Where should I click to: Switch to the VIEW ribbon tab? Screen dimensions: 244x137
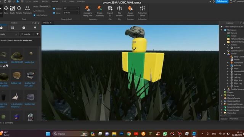pyautogui.click(x=71, y=2)
